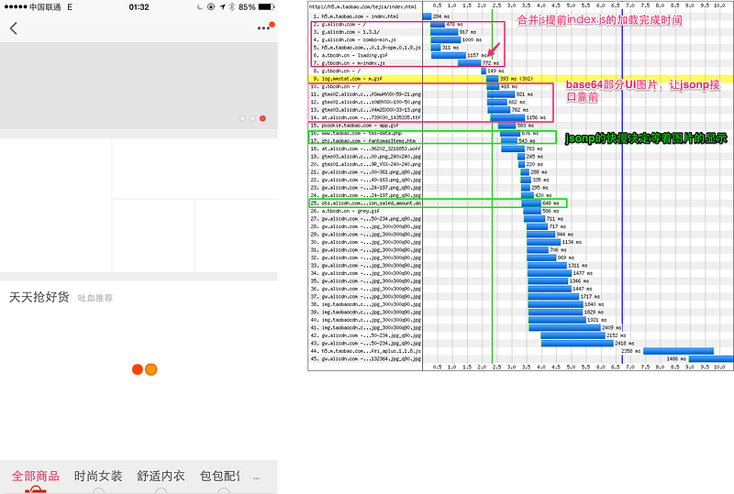Tap the orange loading dots indicator
This screenshot has width=734, height=494.
[x=144, y=369]
